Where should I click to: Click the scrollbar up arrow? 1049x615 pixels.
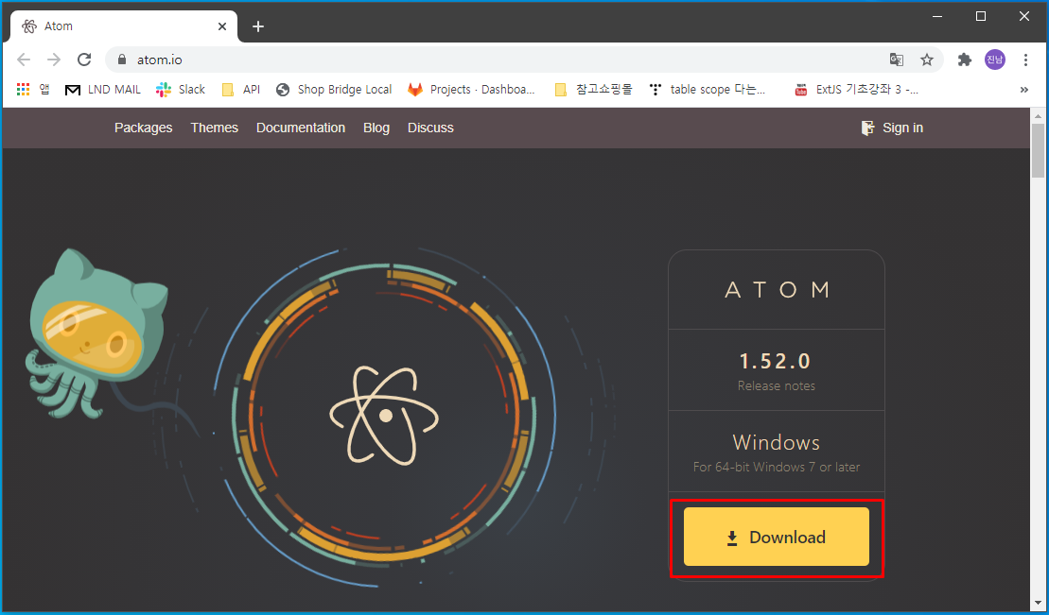click(1038, 115)
